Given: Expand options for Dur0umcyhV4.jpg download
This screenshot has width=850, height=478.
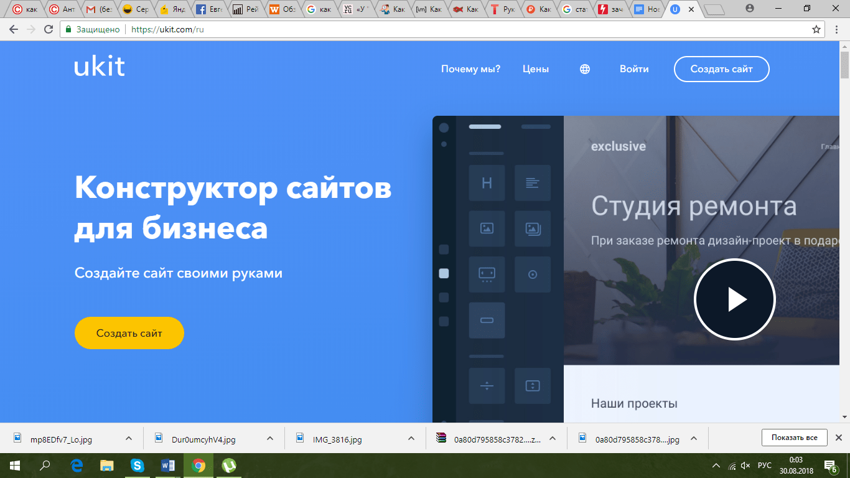Looking at the screenshot, I should [270, 438].
